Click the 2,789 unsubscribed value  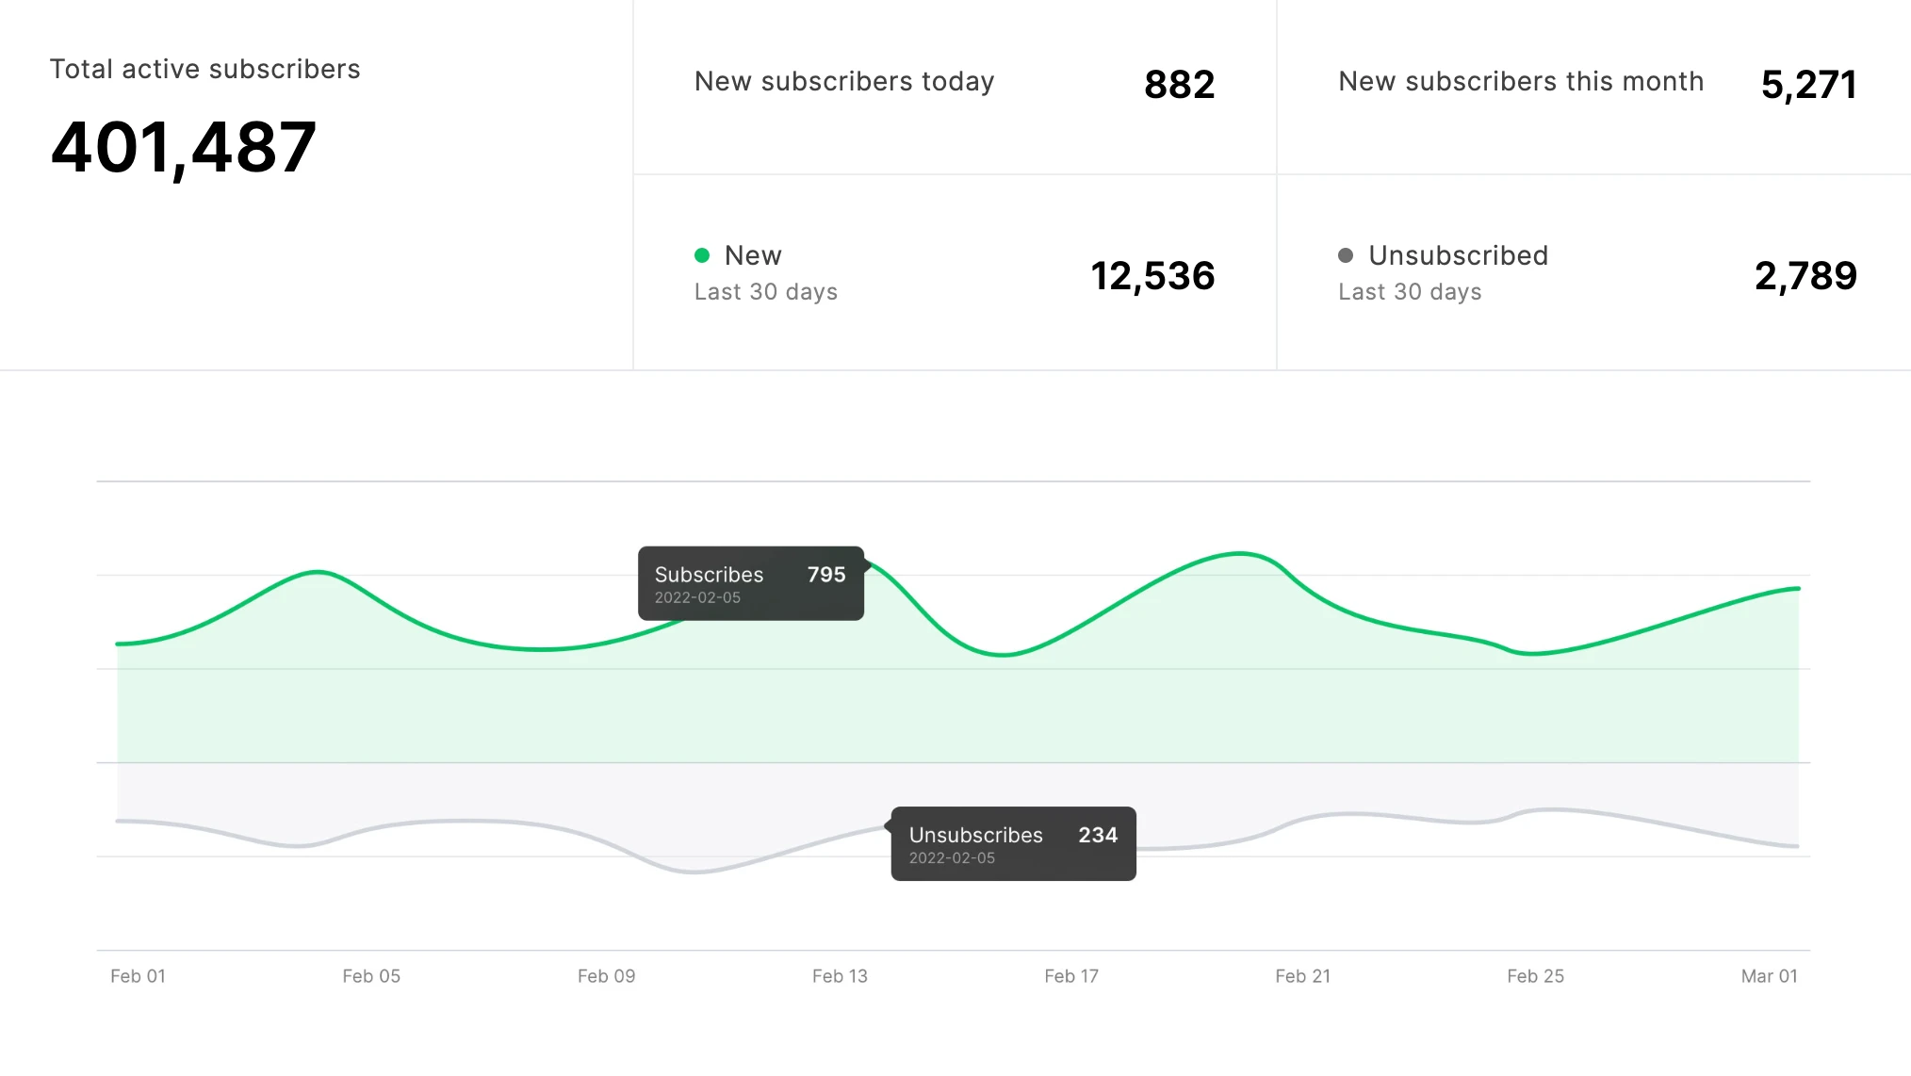[x=1805, y=276]
